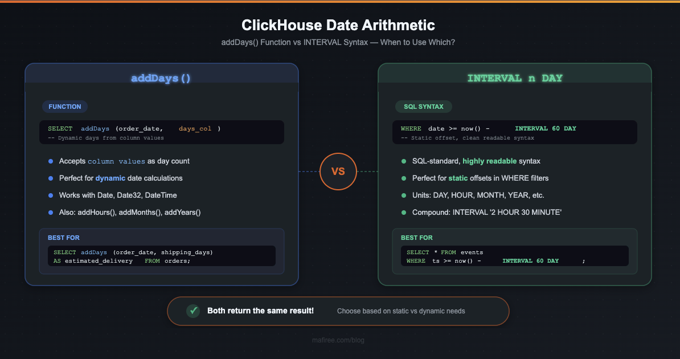680x359 pixels.
Task: Switch to the INTERVAL n DAY tab
Action: point(514,77)
